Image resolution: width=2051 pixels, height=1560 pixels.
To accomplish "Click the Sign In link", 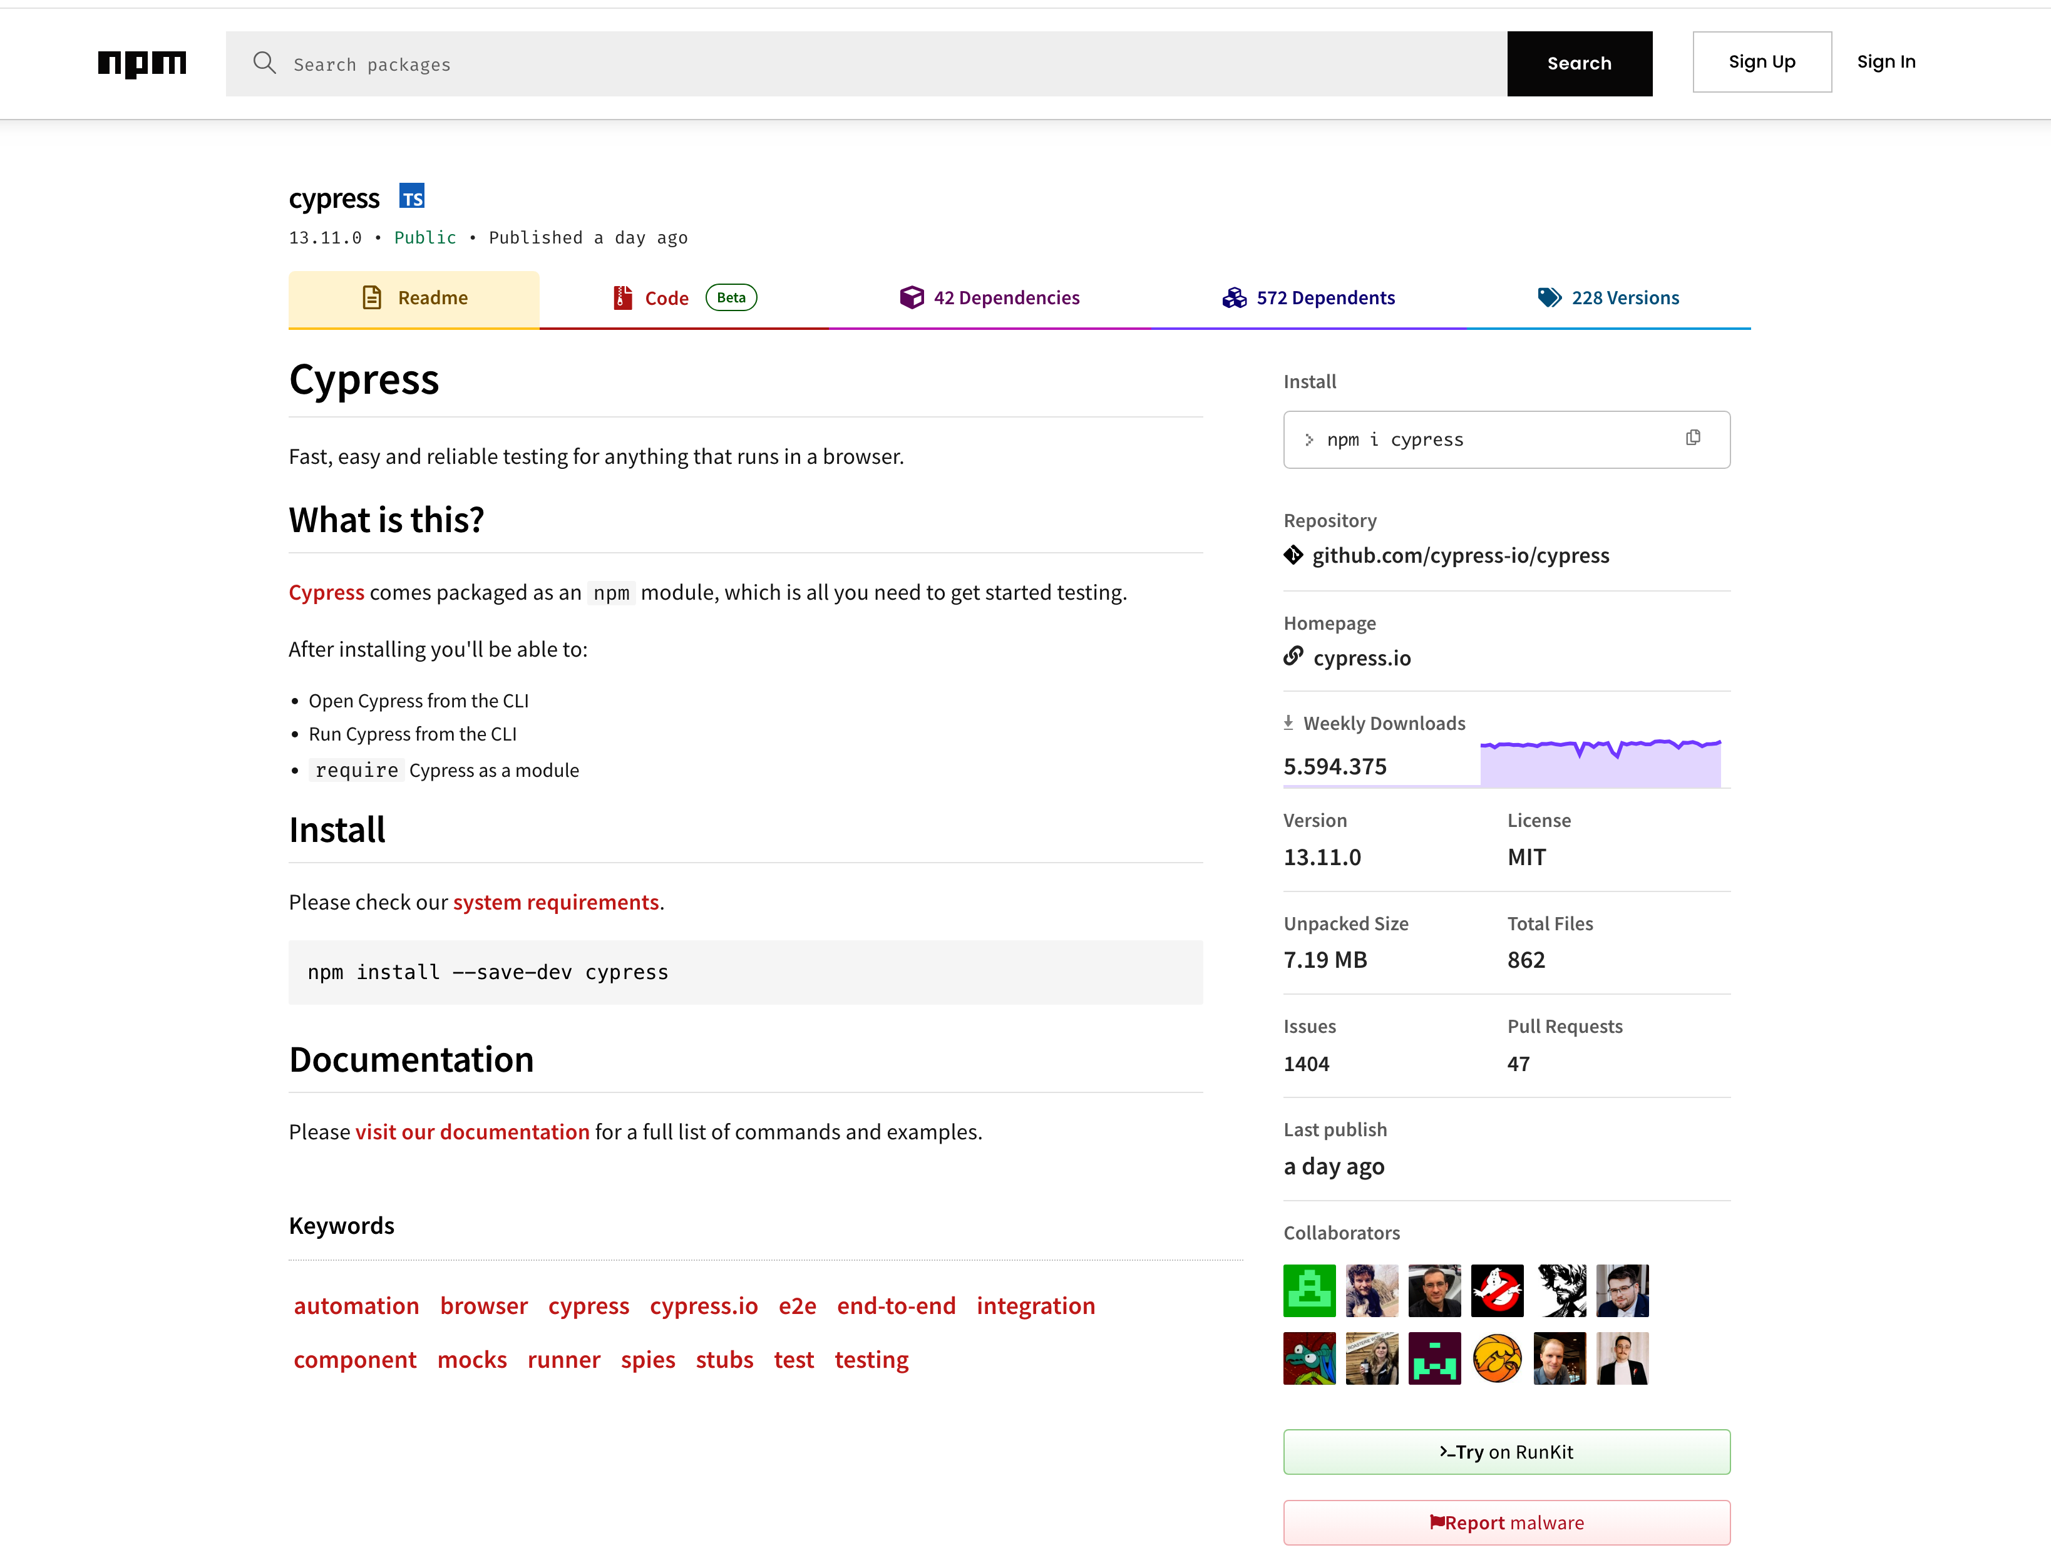I will coord(1886,62).
